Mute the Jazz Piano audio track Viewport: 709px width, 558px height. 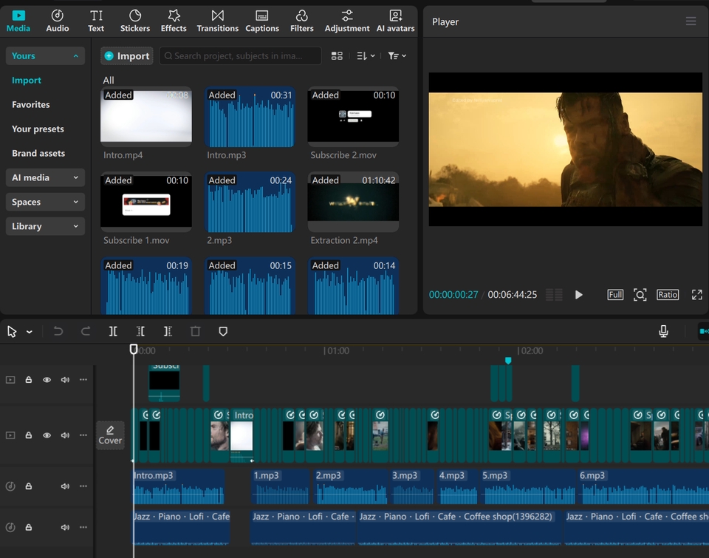click(65, 527)
